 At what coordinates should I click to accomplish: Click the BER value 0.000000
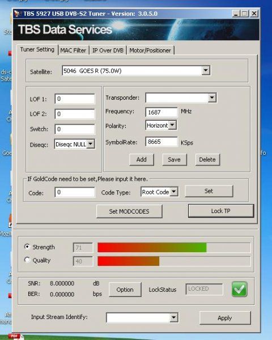point(62,294)
